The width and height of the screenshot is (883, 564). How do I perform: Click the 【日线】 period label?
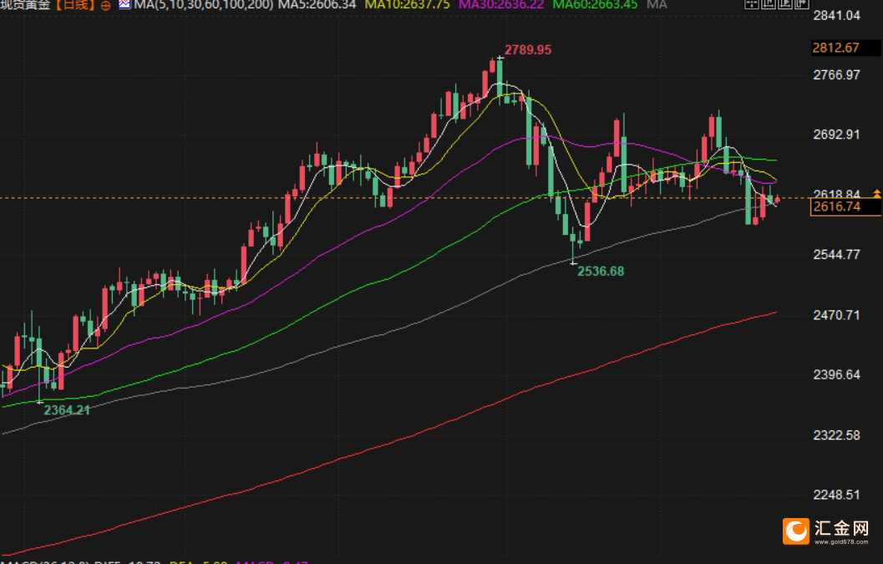tap(75, 5)
